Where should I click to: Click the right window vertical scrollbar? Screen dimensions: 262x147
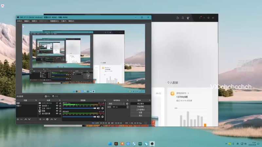point(217,32)
